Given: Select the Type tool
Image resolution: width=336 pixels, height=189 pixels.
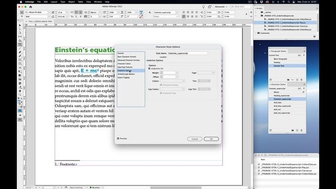Looking at the screenshot, I should pos(20,45).
